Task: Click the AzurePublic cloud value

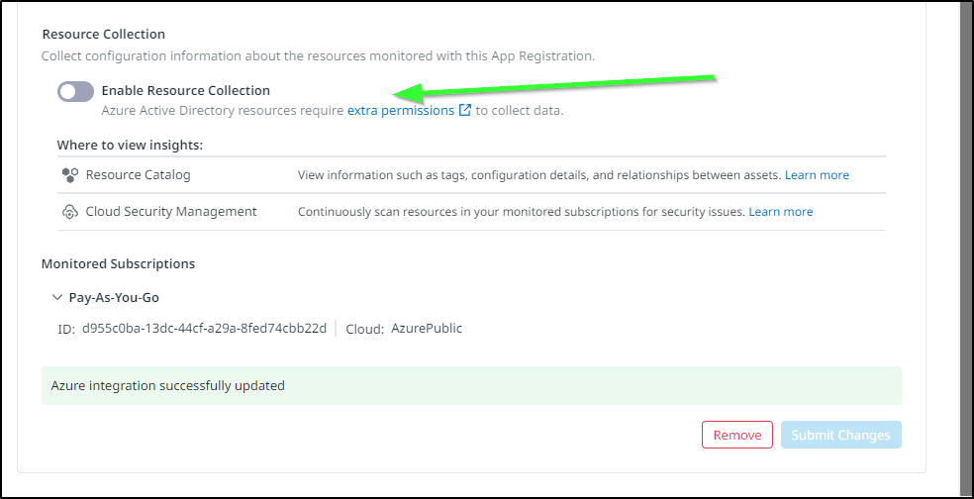Action: pyautogui.click(x=427, y=329)
